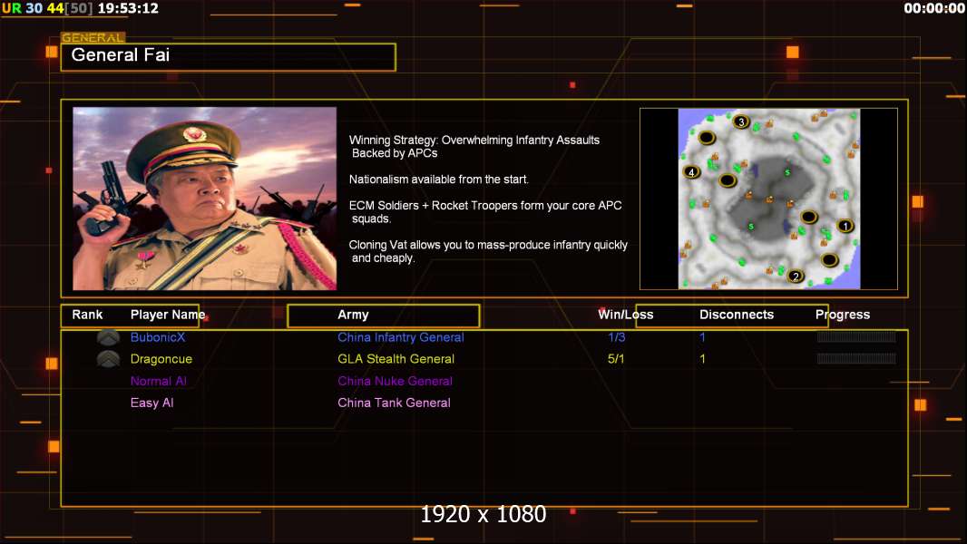
Task: Select the Easy AI player row
Action: pyautogui.click(x=151, y=403)
